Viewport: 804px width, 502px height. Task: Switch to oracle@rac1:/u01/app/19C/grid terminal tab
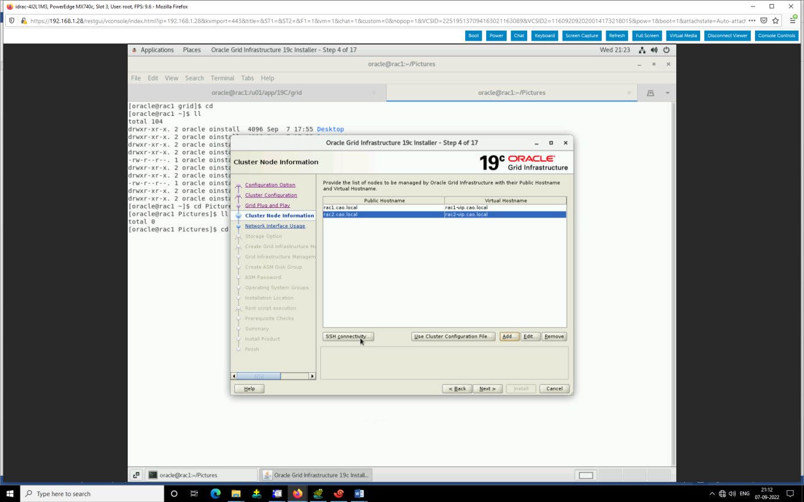257,93
